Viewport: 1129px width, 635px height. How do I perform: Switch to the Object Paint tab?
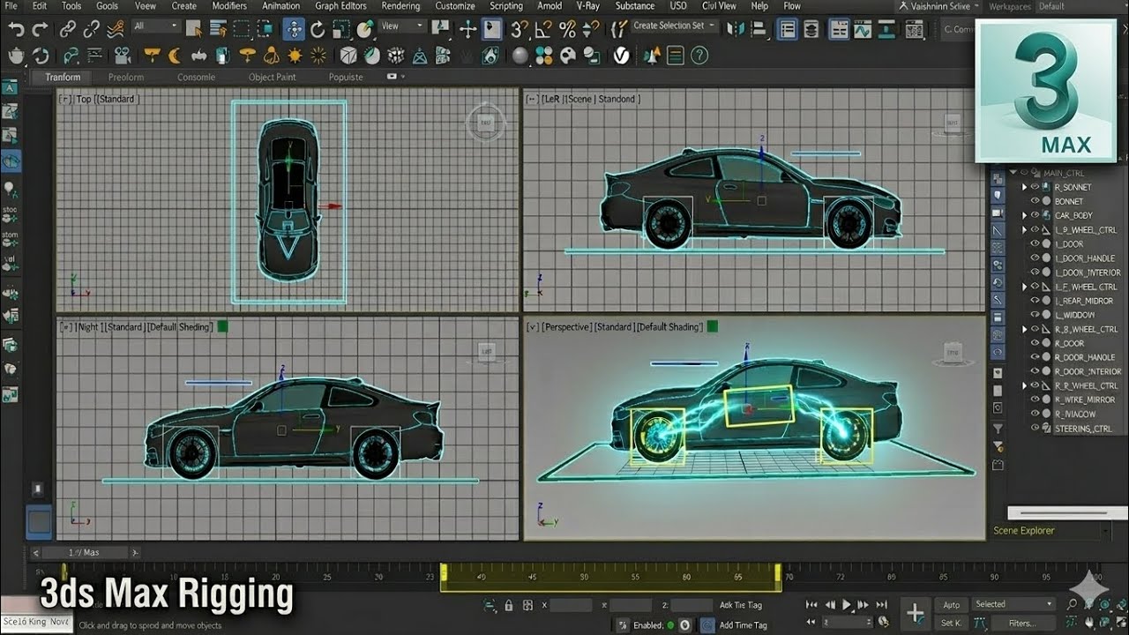coord(272,77)
